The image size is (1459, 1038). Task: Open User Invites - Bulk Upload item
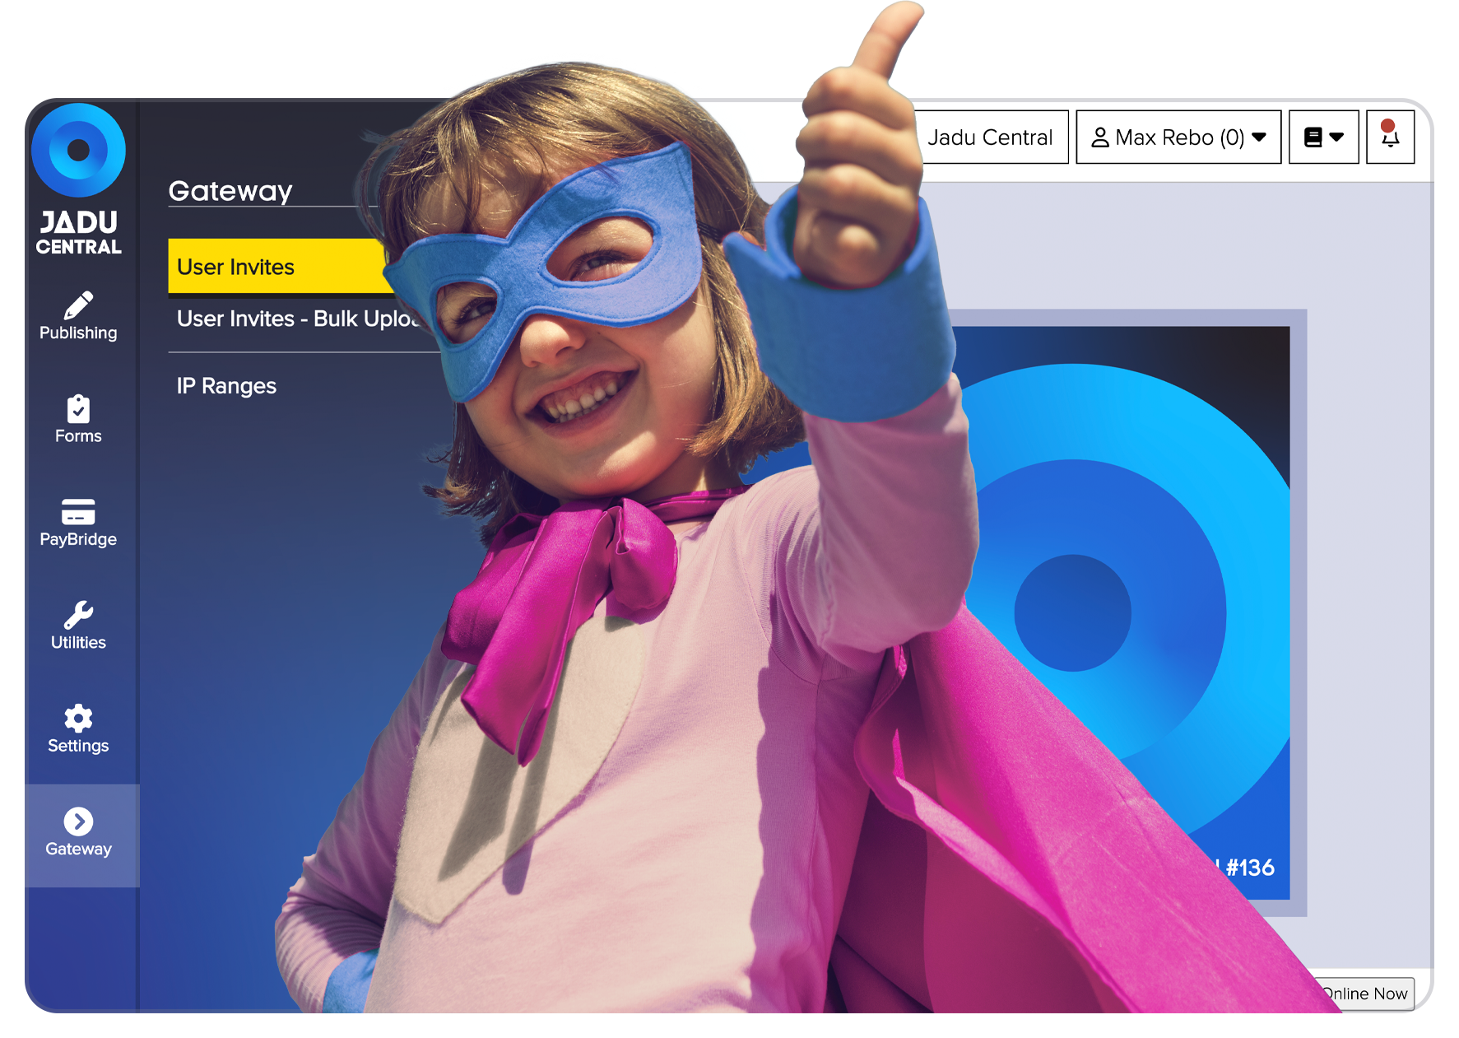point(296,319)
